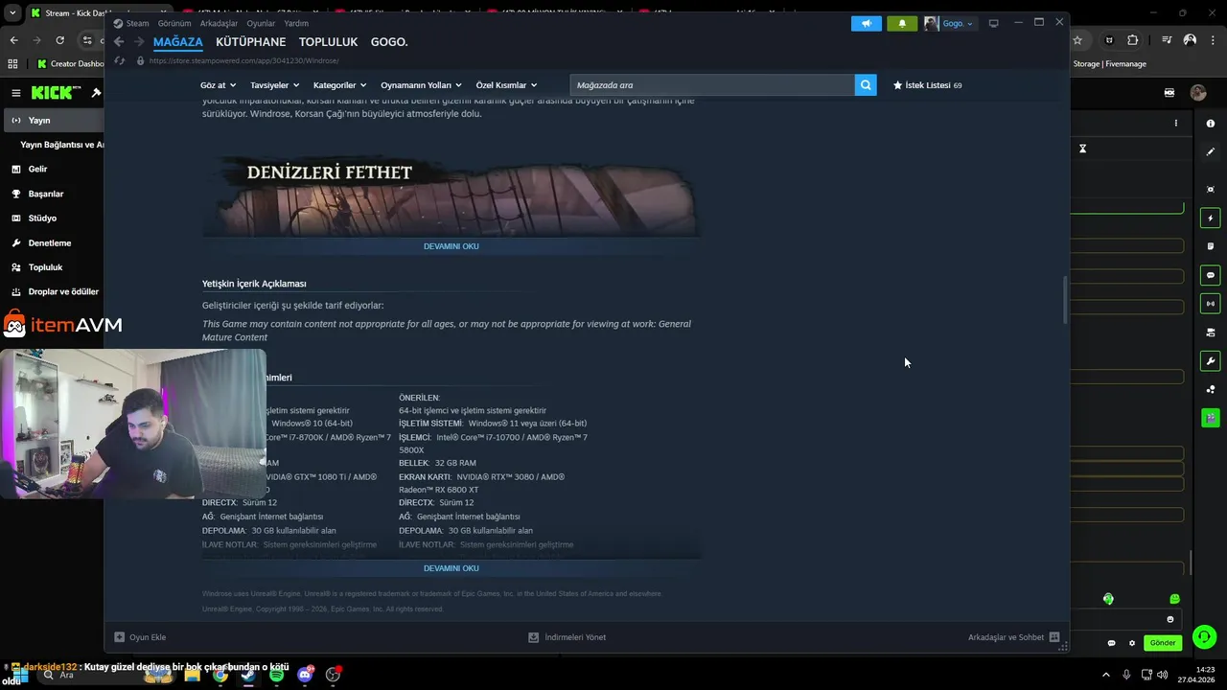Screen dimensions: 1227x690
Task: Expand the Kategoriler dropdown
Action: (339, 85)
